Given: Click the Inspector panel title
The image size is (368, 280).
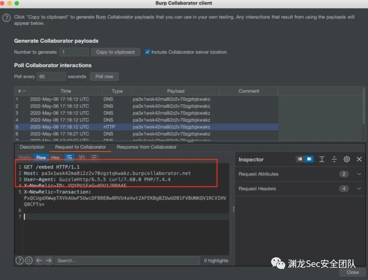Looking at the screenshot, I should [x=251, y=159].
